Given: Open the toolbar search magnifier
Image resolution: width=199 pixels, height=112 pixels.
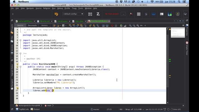Looking at the screenshot, I should pos(185,14).
